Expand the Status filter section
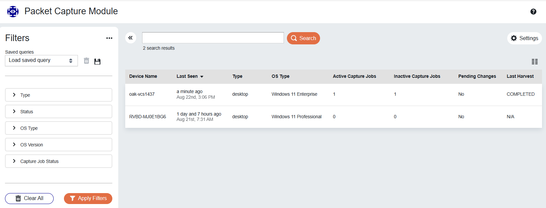546x208 pixels. [58, 112]
